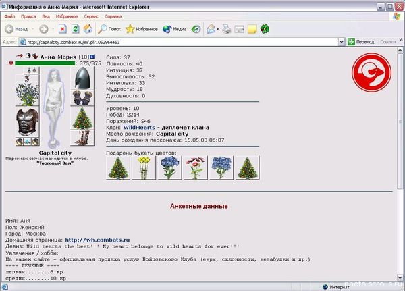Click the scrollbar down arrow
The image size is (405, 291).
point(400,277)
